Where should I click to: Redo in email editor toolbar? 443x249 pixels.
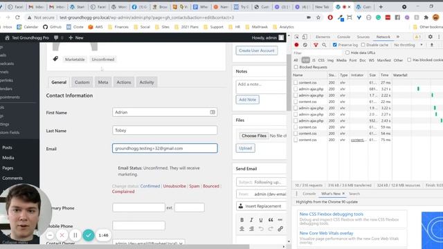(271, 229)
